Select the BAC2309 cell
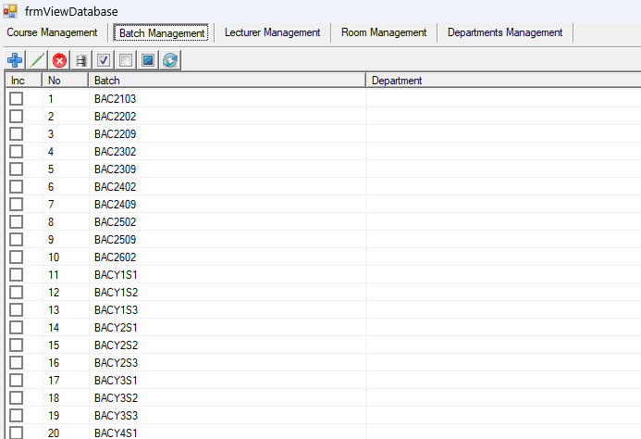 [x=228, y=169]
